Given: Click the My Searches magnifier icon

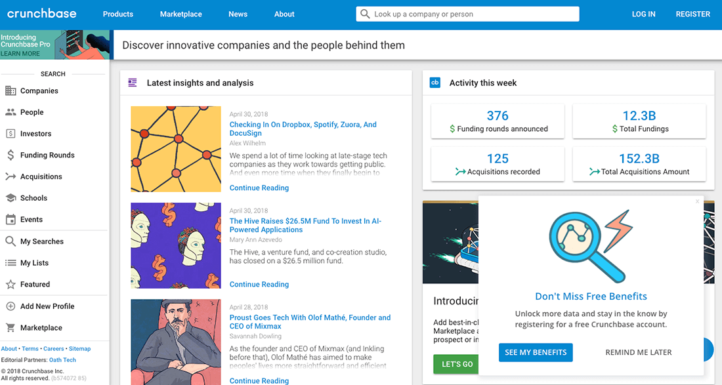Looking at the screenshot, I should click(11, 241).
